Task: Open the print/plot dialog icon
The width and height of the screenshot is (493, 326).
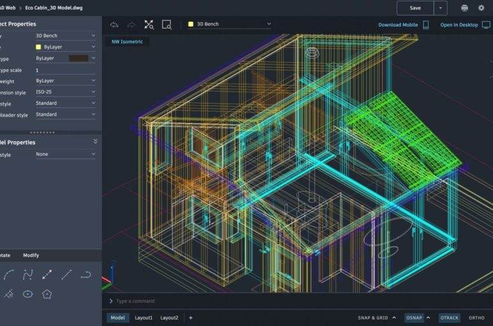Action: [x=464, y=8]
